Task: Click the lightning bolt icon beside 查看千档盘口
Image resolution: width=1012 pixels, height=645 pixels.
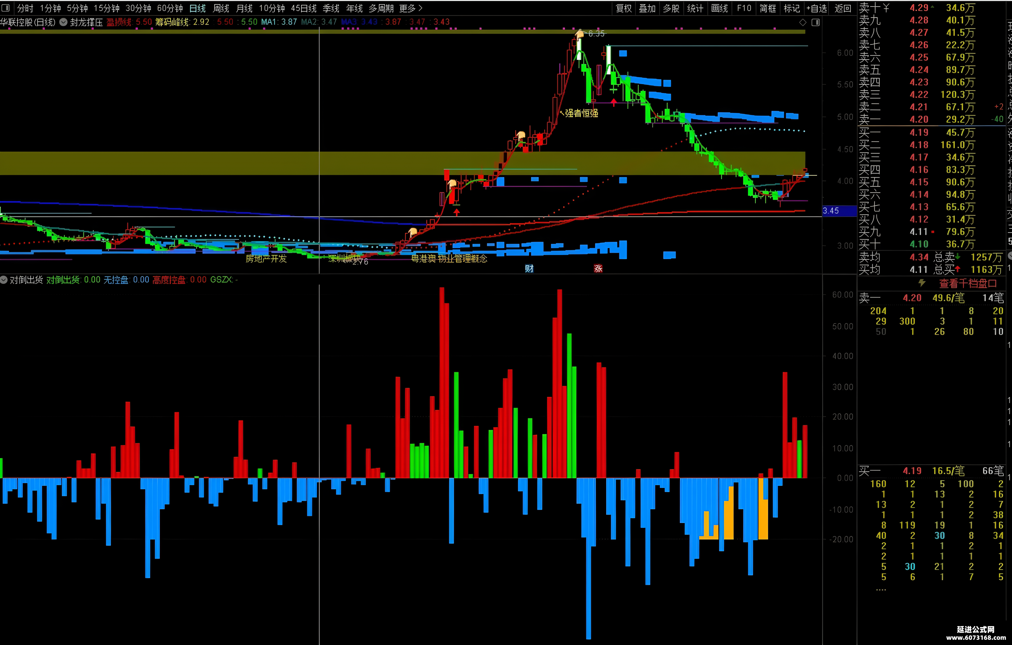Action: coord(922,283)
